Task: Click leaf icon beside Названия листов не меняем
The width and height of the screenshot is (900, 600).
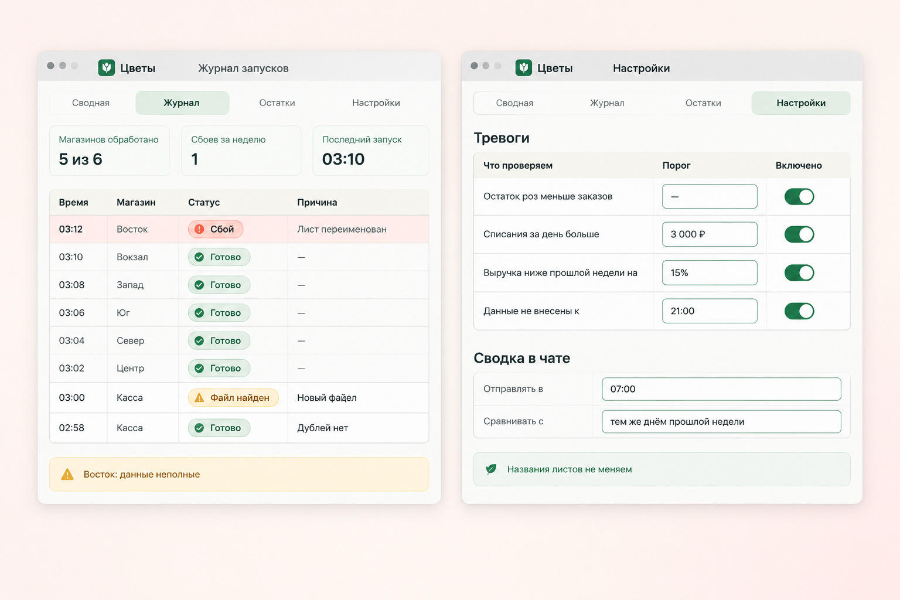Action: click(x=491, y=469)
